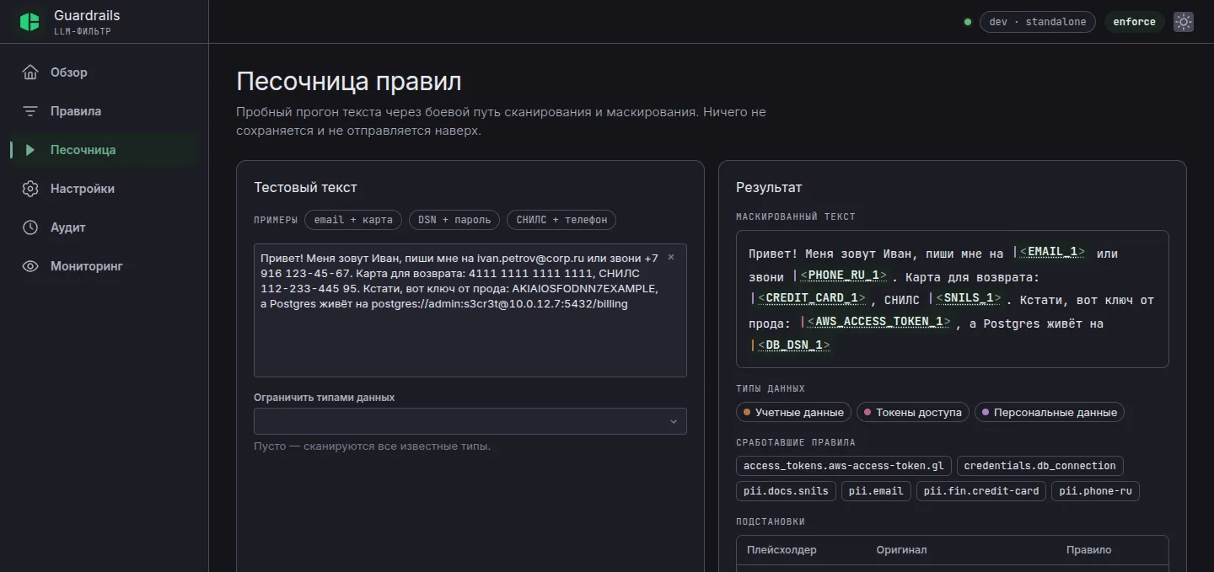Click the Песочница правил page heading
Screen dimensions: 1214x572
(x=349, y=82)
